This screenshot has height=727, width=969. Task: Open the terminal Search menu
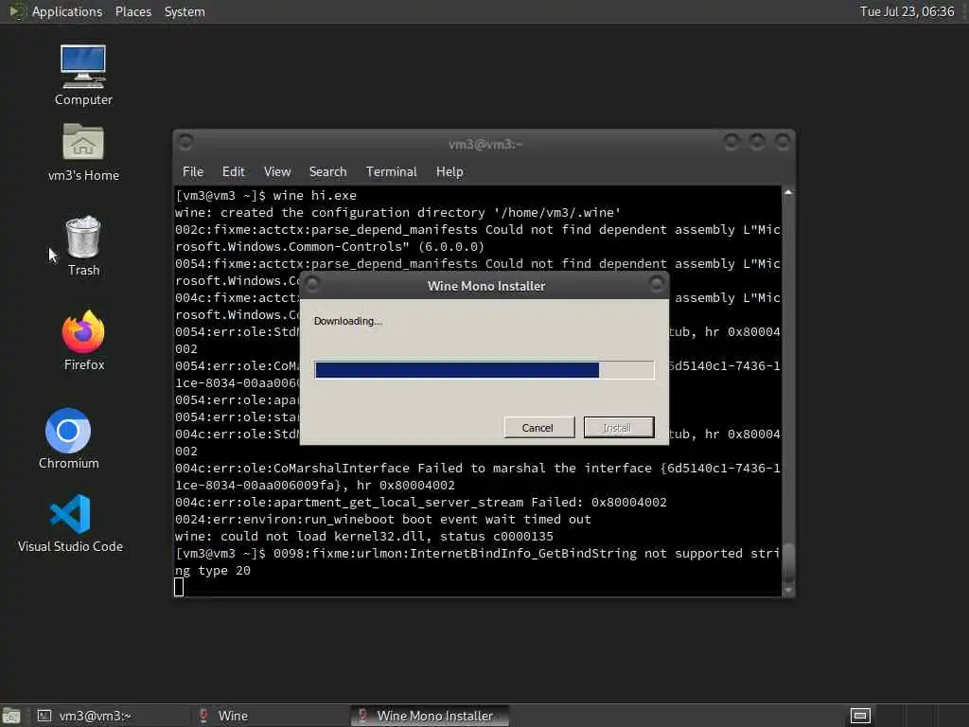click(x=327, y=172)
